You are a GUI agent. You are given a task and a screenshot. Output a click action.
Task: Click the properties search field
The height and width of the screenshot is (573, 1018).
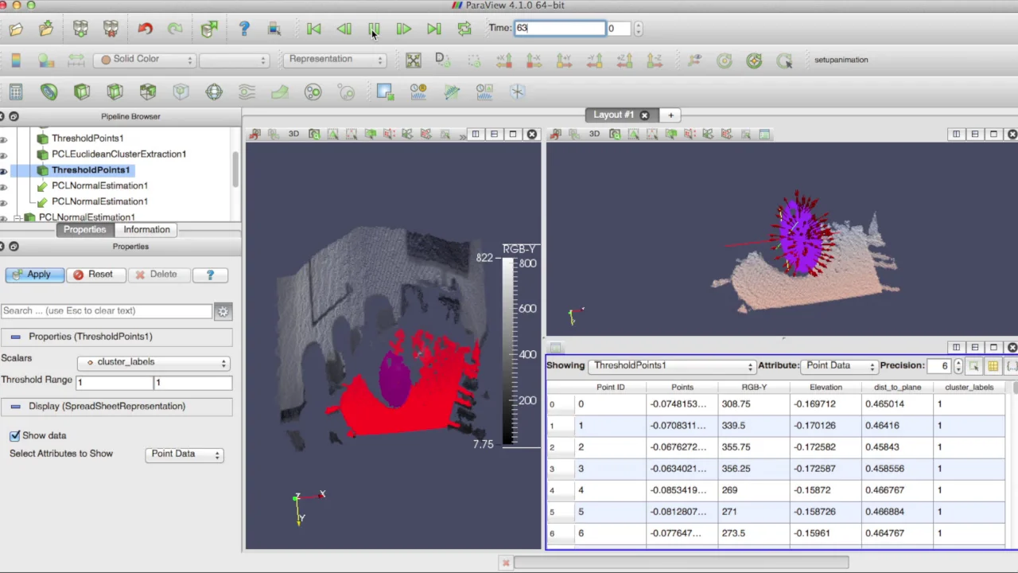pos(107,311)
